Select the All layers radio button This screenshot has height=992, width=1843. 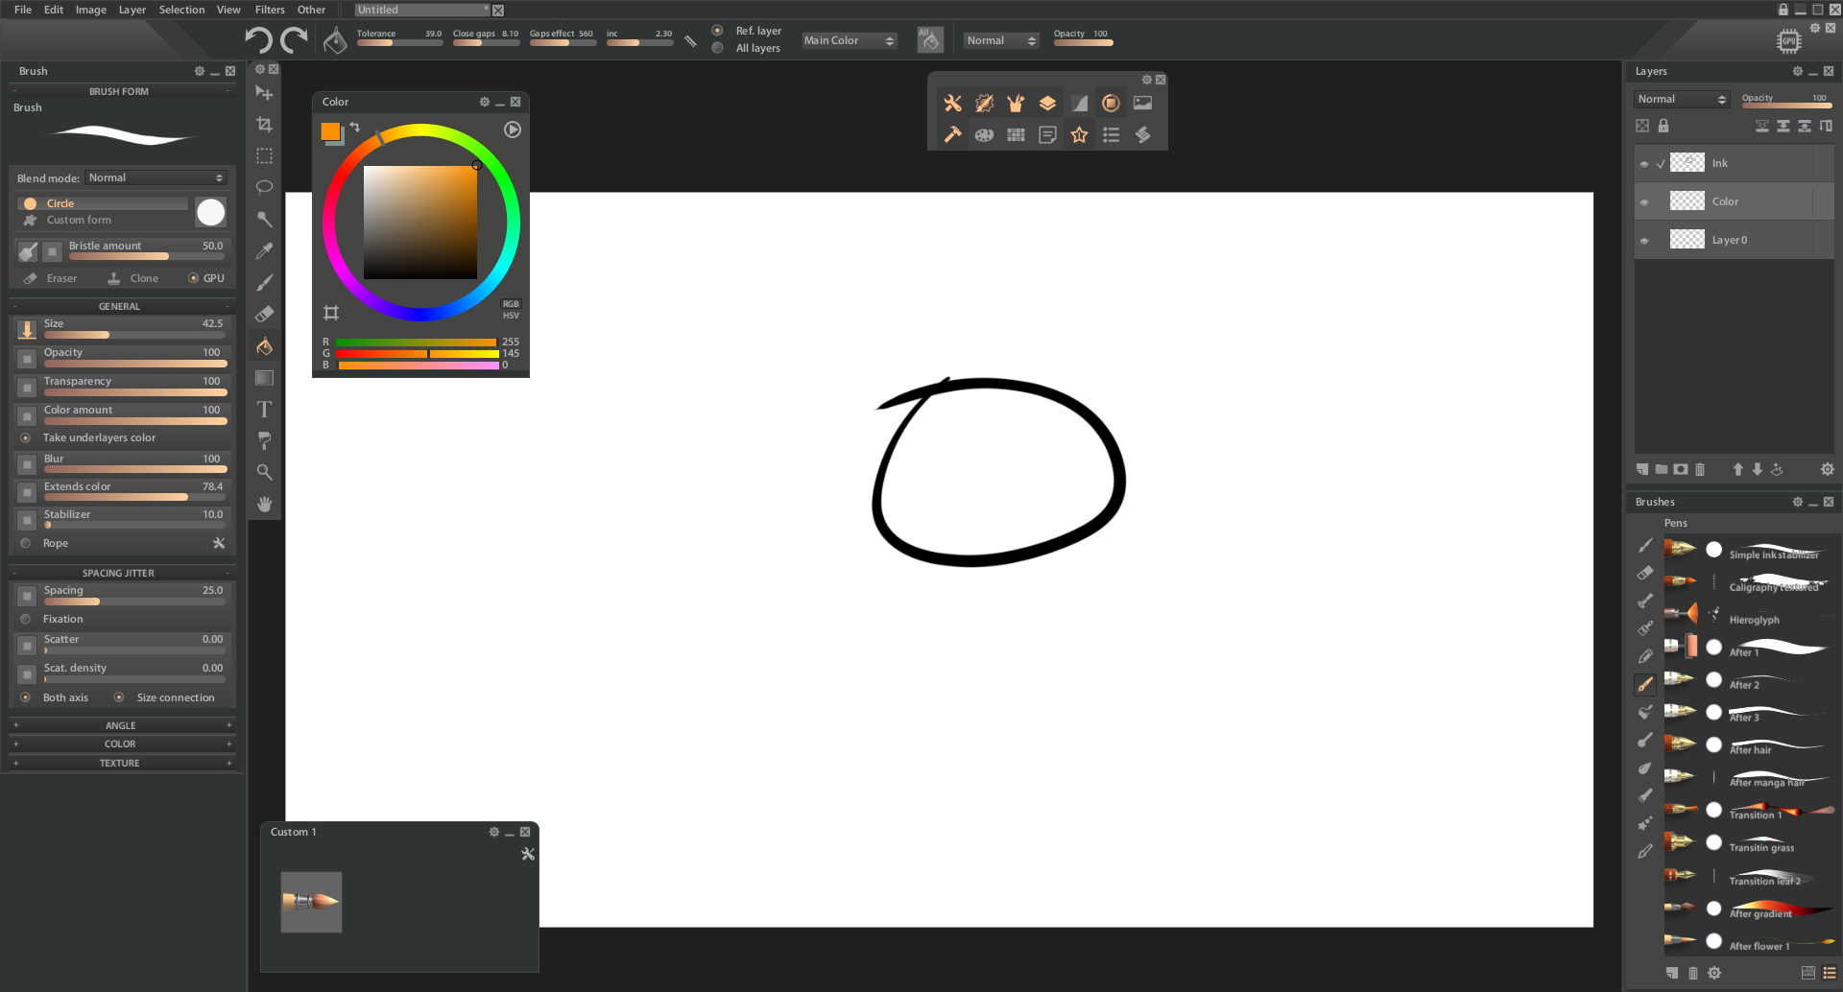(x=717, y=48)
